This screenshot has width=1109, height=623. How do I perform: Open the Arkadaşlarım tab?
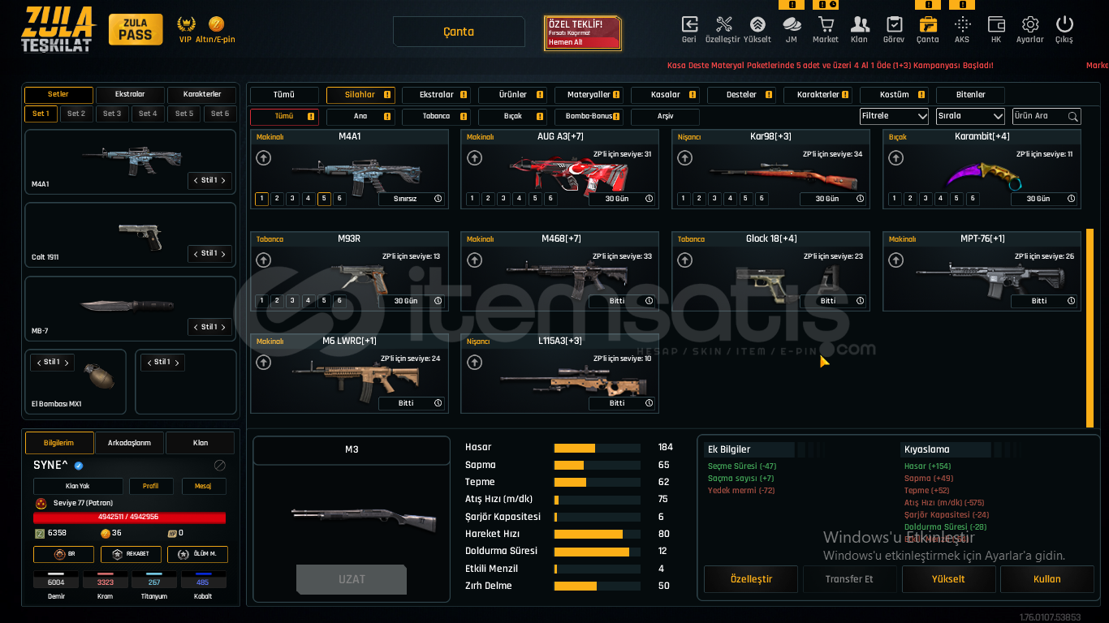pos(130,443)
